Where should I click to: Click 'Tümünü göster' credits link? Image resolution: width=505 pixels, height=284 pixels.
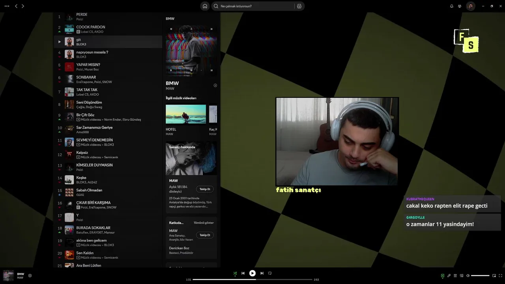coord(204,223)
